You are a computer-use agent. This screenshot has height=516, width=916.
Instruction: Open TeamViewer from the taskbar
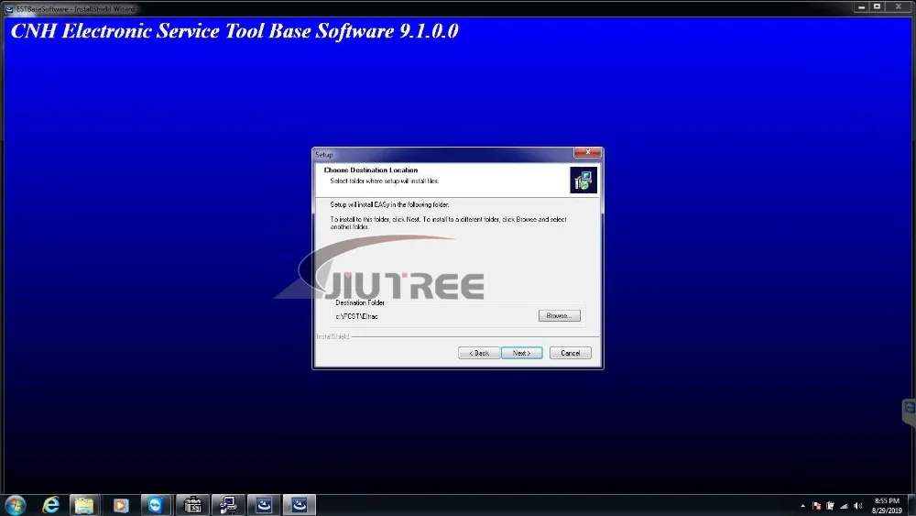click(x=155, y=505)
